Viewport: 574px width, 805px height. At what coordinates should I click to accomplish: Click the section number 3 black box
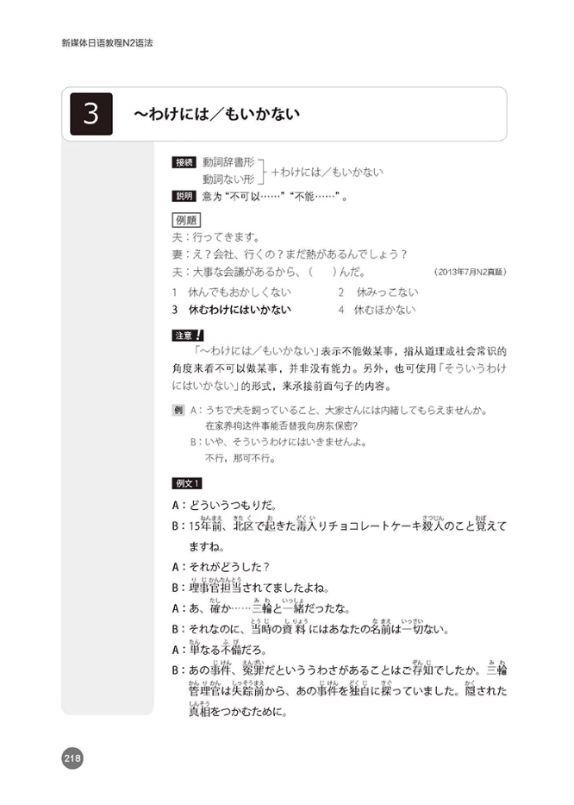coord(91,114)
